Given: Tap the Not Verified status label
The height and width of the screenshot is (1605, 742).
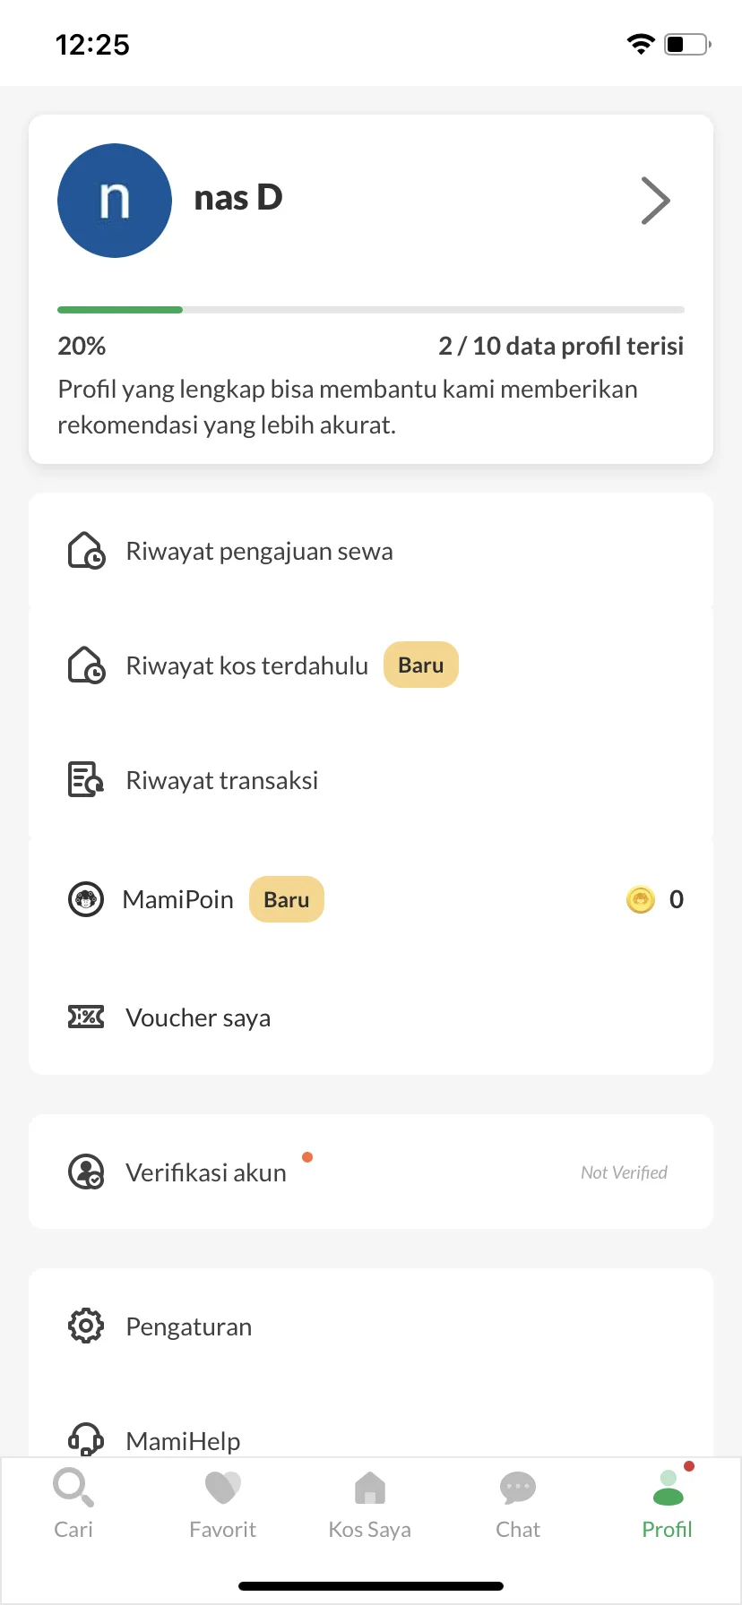Looking at the screenshot, I should tap(625, 1172).
